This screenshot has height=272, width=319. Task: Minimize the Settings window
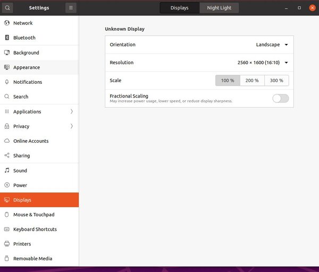(286, 8)
